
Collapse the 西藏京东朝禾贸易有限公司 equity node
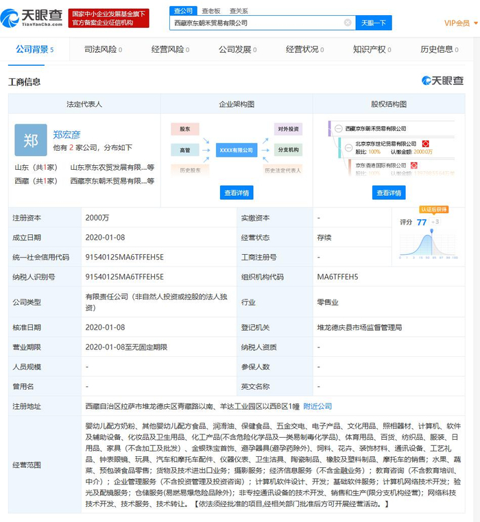coord(339,129)
